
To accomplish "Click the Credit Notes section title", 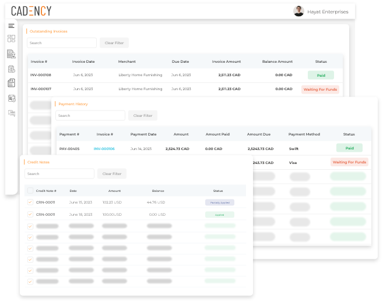I will [x=38, y=162].
